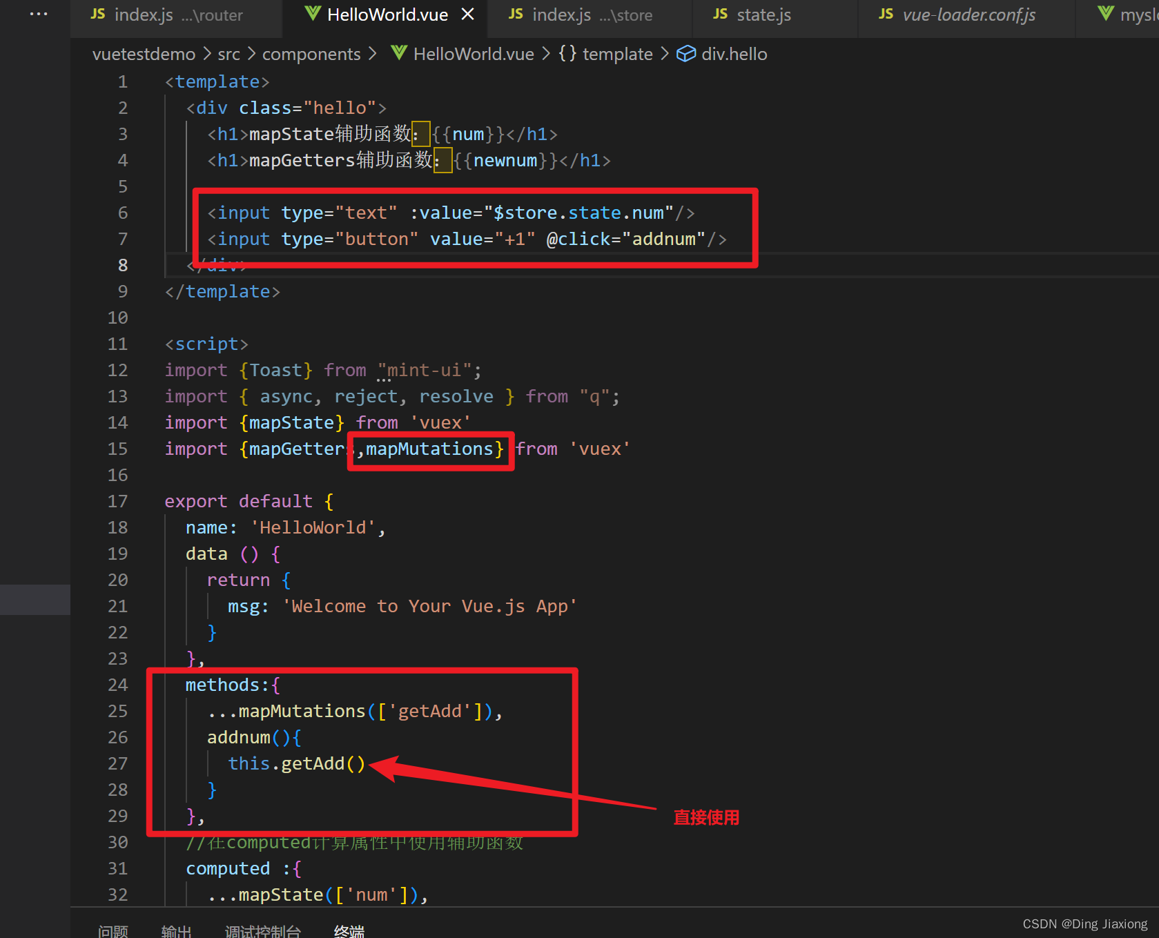Click the Vue icon on HelloWorld.vue tab
Viewport: 1159px width, 938px height.
click(x=313, y=14)
